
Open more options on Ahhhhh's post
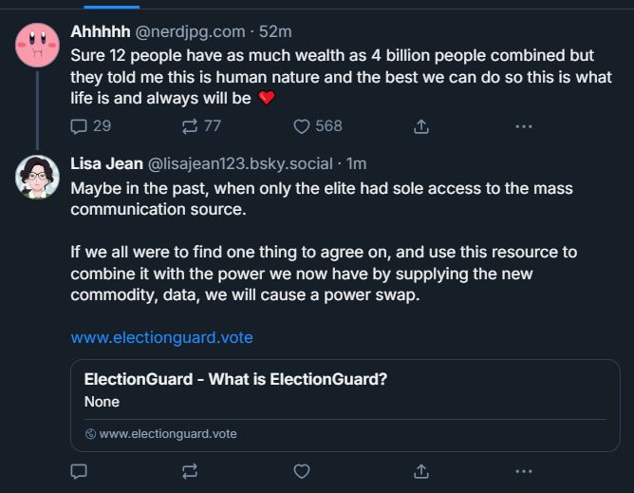pos(523,125)
